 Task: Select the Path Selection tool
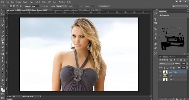click(x=3, y=73)
